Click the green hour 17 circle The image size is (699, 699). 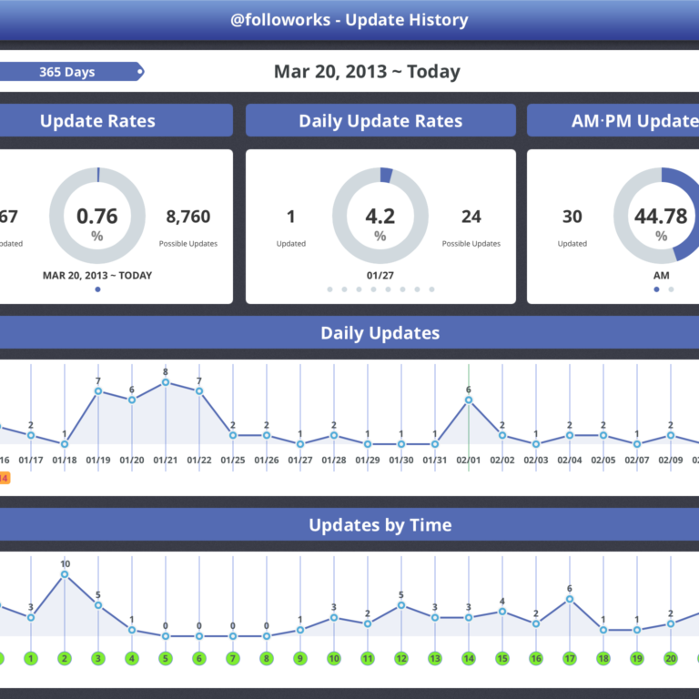point(570,658)
